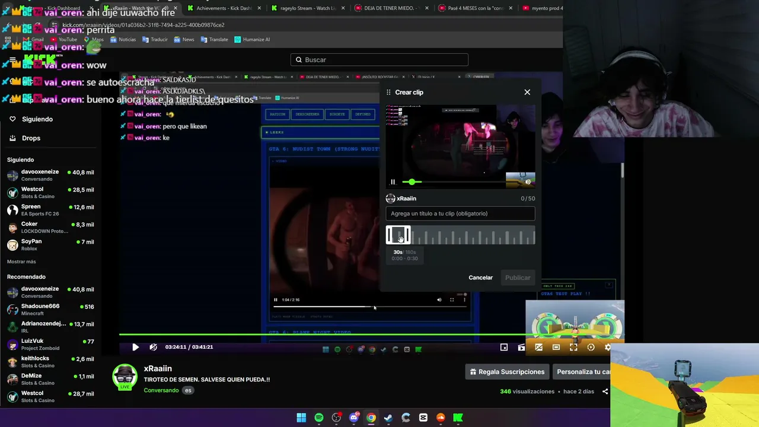Click the embedded video volume icon

click(x=439, y=299)
